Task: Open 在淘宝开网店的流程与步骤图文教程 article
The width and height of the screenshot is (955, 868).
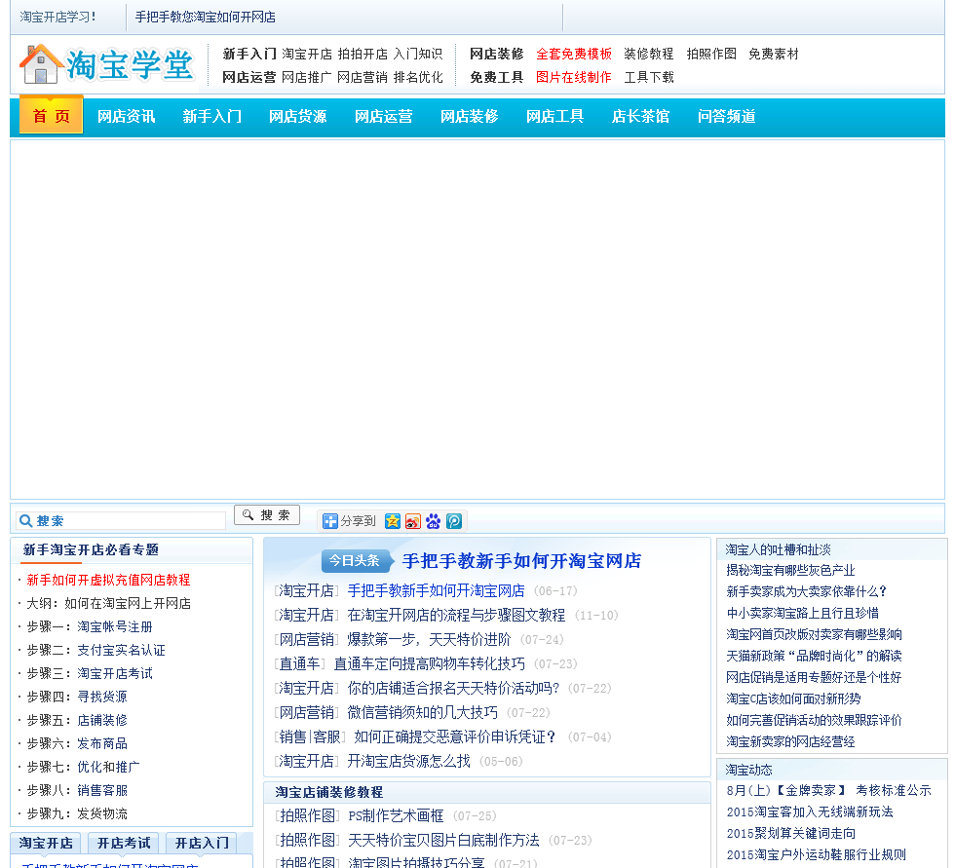Action: click(x=456, y=616)
